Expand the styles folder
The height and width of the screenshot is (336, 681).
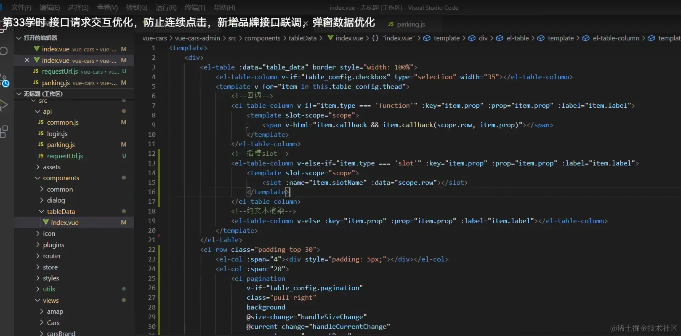pos(37,278)
